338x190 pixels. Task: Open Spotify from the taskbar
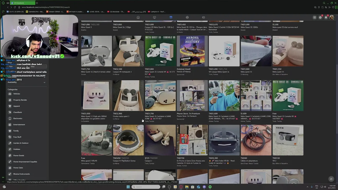pyautogui.click(x=210, y=187)
